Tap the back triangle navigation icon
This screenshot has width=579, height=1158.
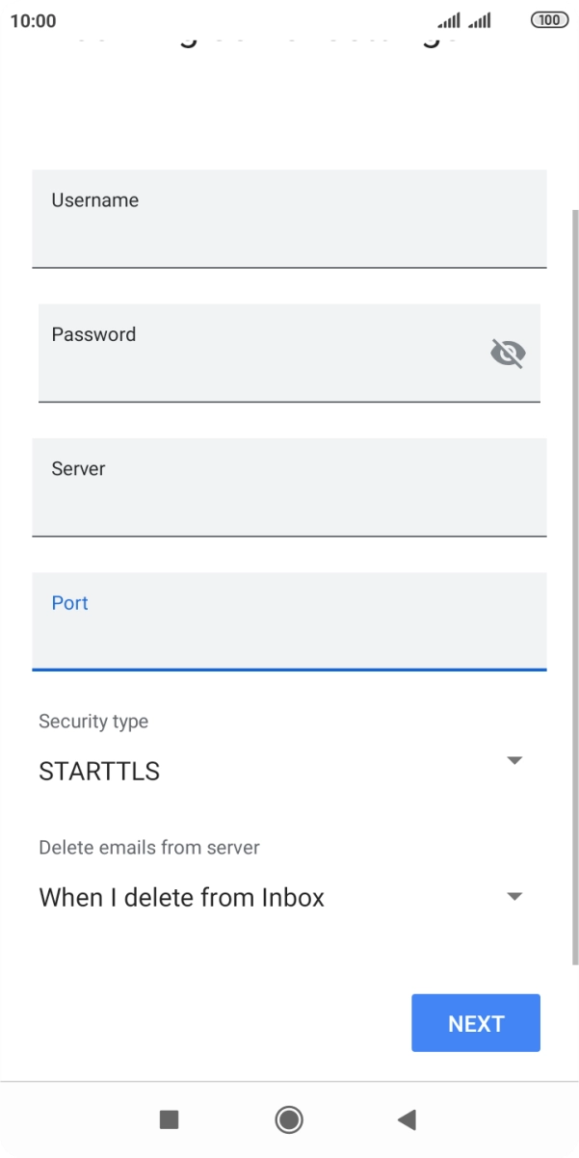(x=407, y=1119)
